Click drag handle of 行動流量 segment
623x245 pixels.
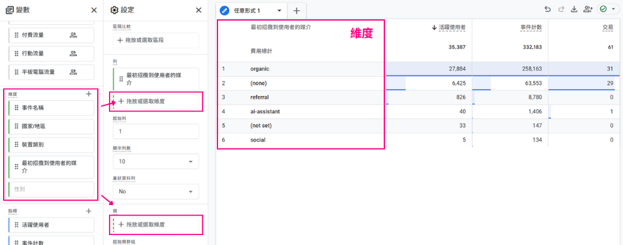16,53
